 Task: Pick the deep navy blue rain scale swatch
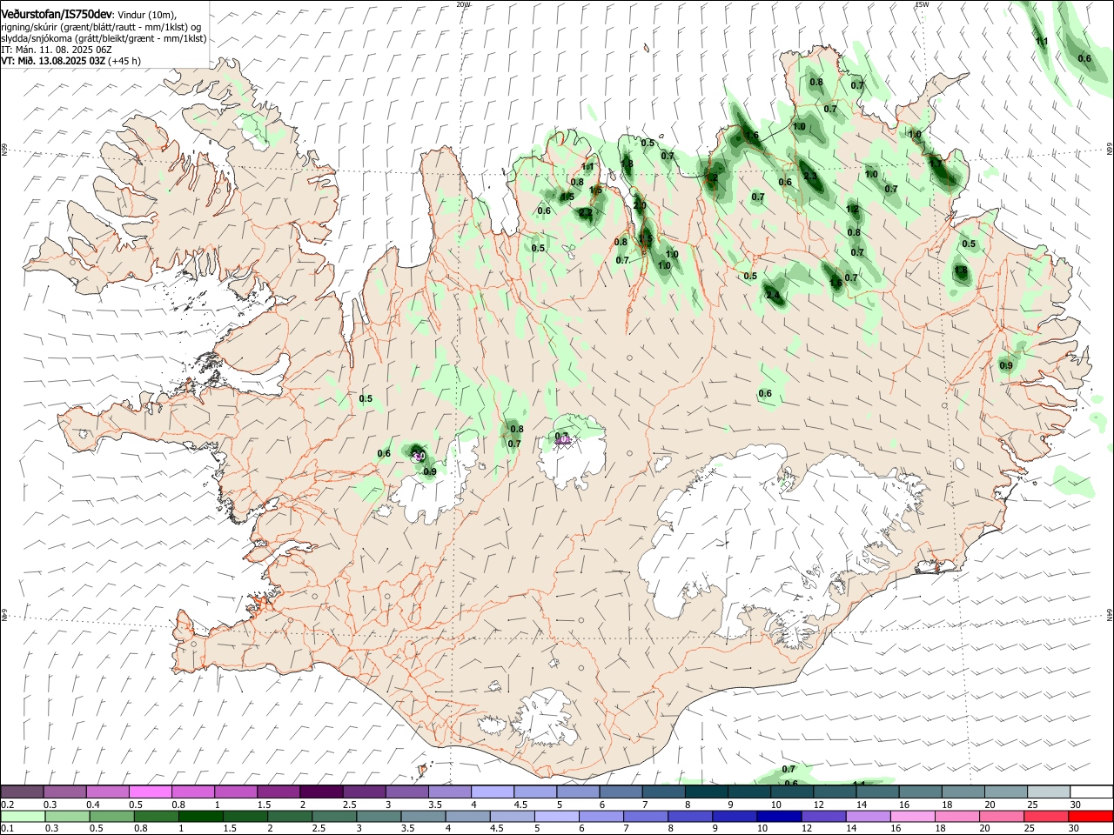point(778,816)
